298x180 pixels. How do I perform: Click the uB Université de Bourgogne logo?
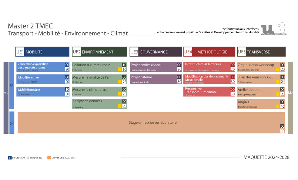point(273,29)
